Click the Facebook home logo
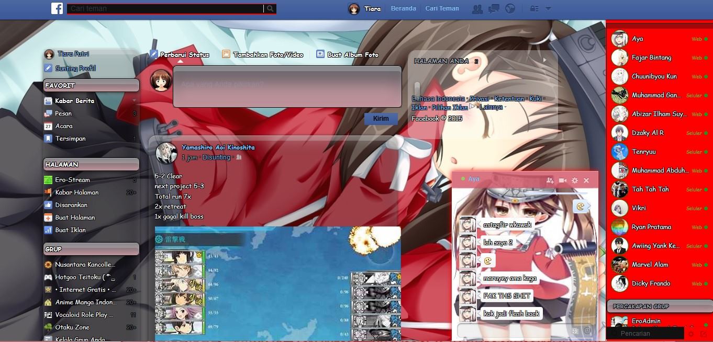 pos(57,8)
